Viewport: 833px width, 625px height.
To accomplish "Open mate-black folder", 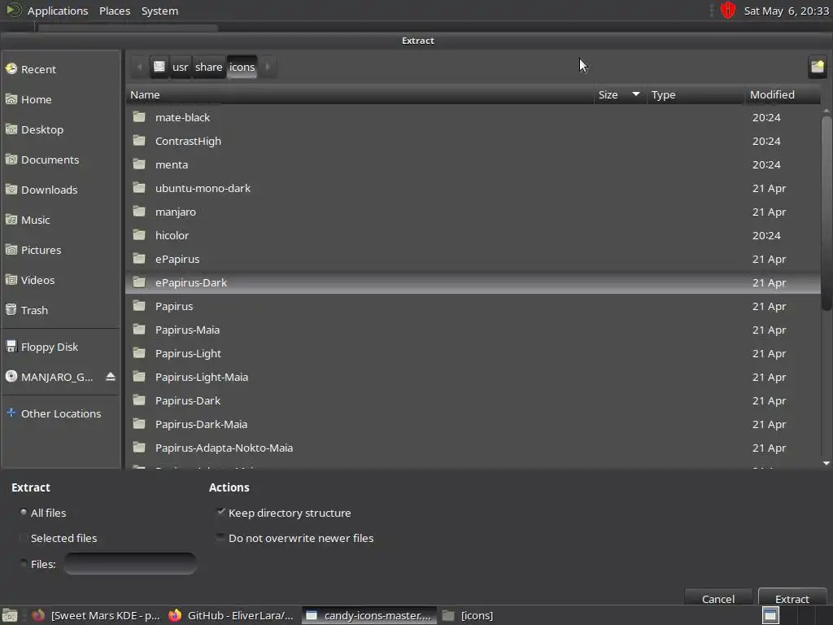I will click(473, 117).
